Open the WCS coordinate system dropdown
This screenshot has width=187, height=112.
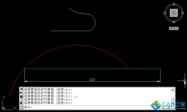coord(174,28)
